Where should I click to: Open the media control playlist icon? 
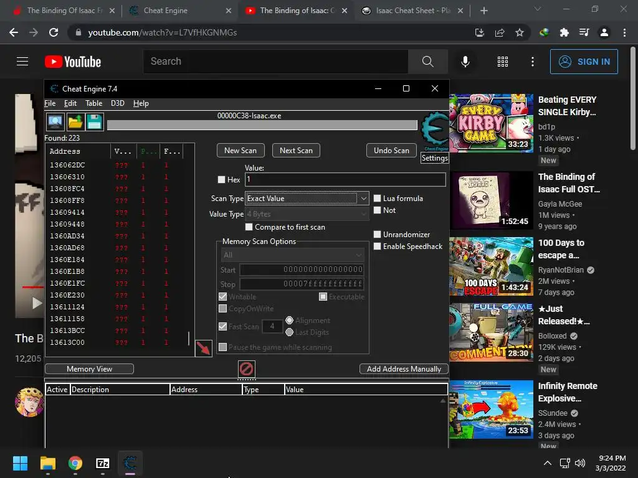tap(584, 32)
